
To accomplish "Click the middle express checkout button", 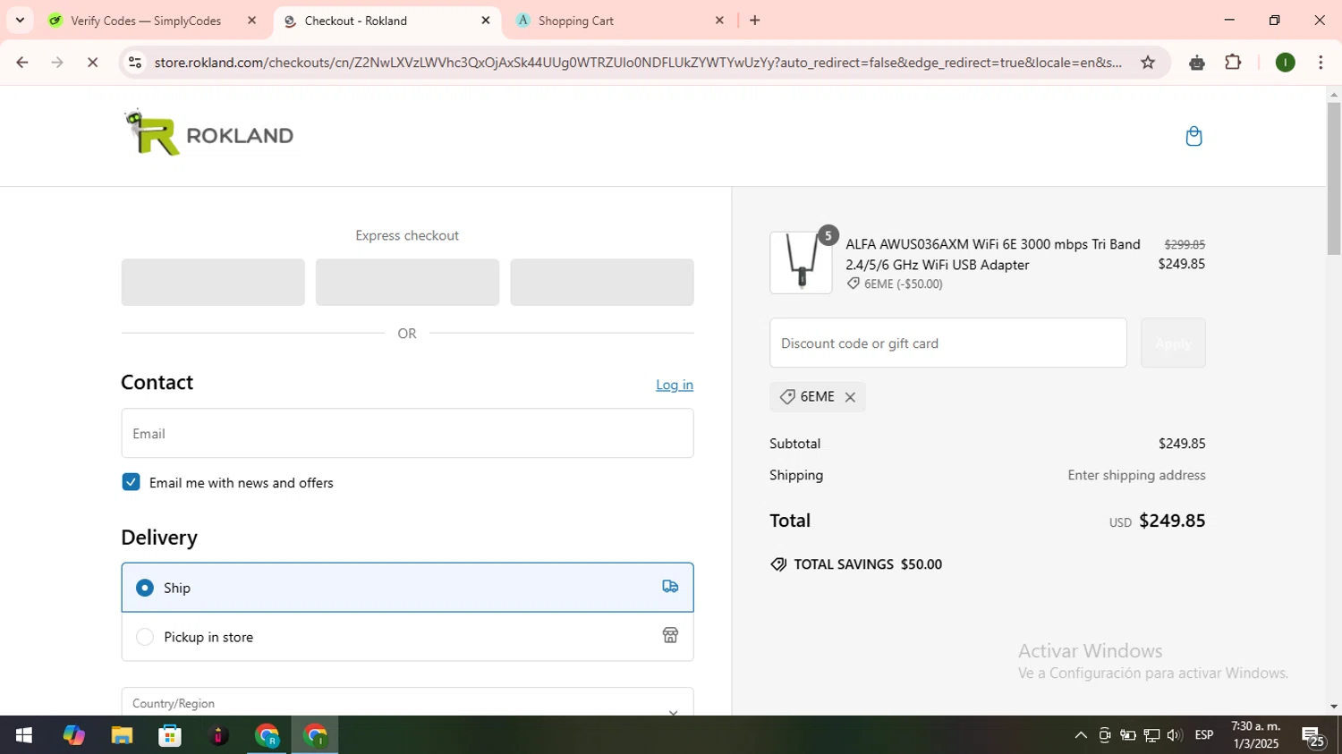I will (x=407, y=282).
